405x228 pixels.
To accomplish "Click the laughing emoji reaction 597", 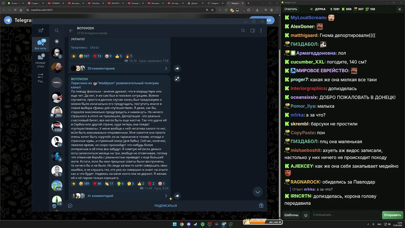I will click(x=84, y=56).
